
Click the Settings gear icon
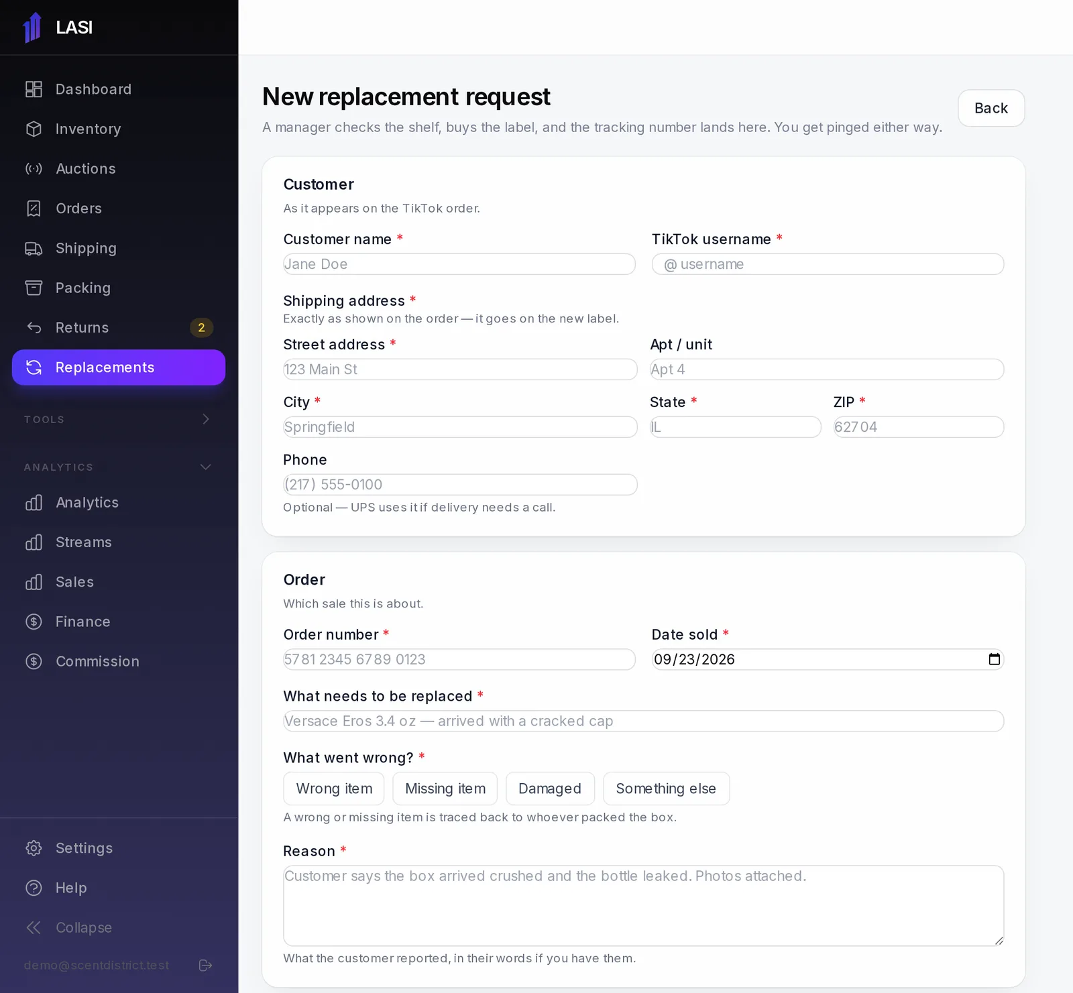pyautogui.click(x=34, y=848)
